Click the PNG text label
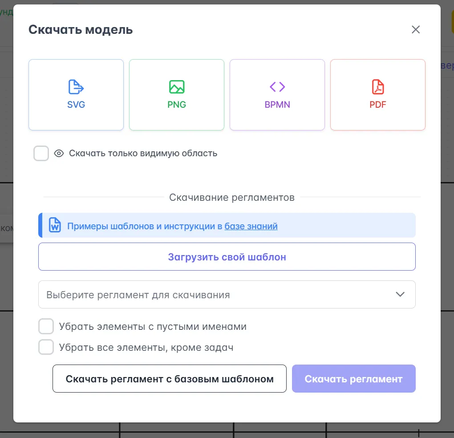The height and width of the screenshot is (438, 454). [177, 105]
